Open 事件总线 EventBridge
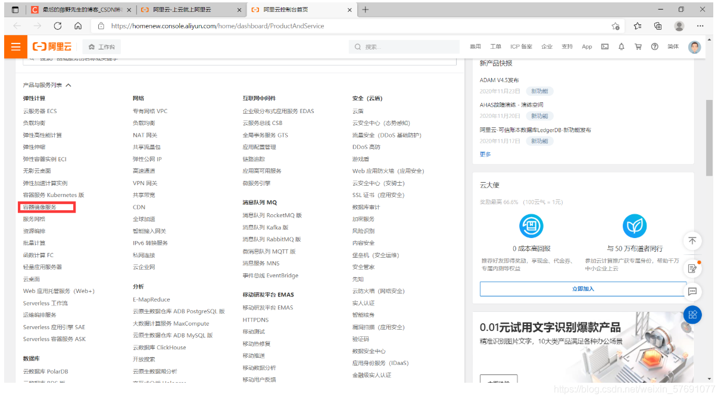 coord(270,276)
